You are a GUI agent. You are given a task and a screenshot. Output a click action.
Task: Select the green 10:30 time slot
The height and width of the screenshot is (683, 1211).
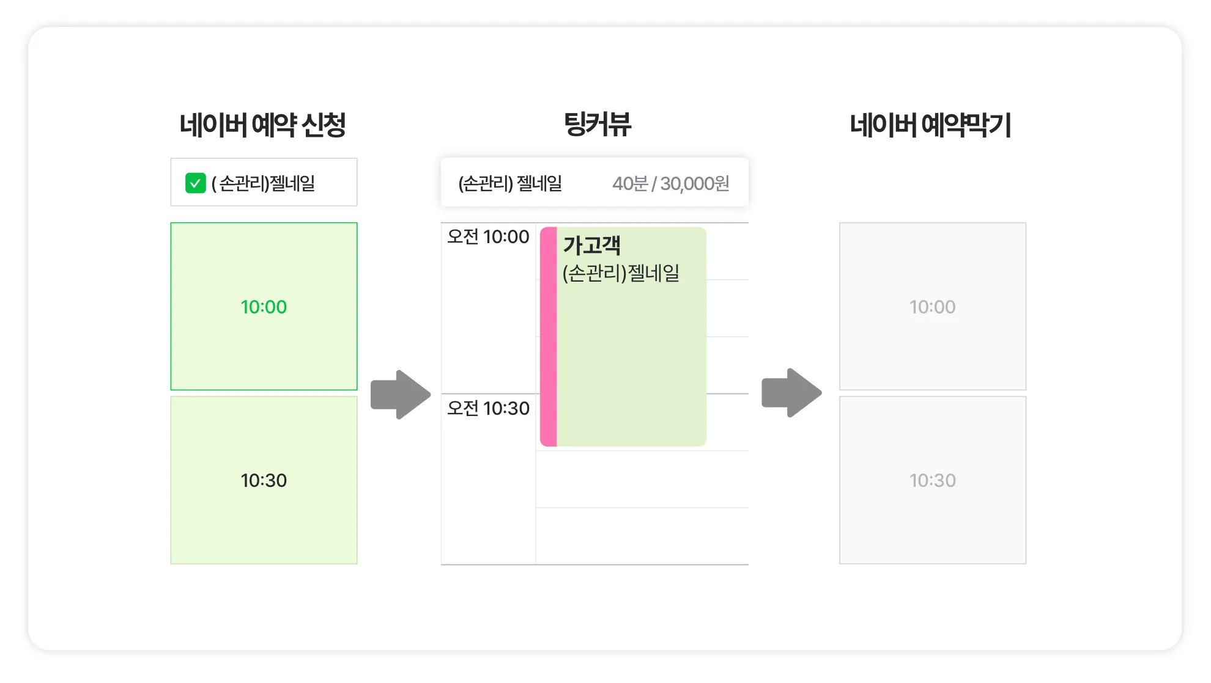[x=264, y=480]
